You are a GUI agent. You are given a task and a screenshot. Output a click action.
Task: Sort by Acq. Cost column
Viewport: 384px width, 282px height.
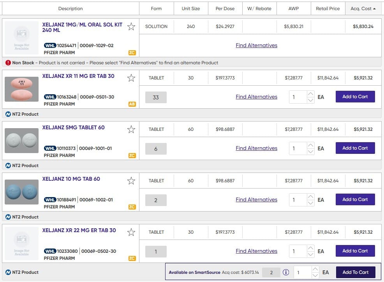tap(363, 9)
